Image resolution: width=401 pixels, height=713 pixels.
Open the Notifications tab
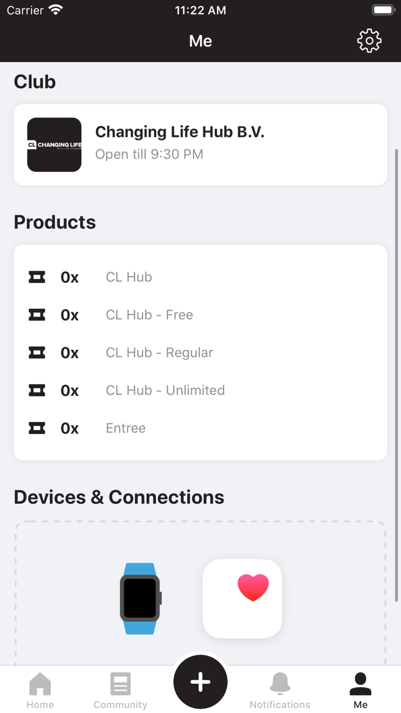point(280,690)
